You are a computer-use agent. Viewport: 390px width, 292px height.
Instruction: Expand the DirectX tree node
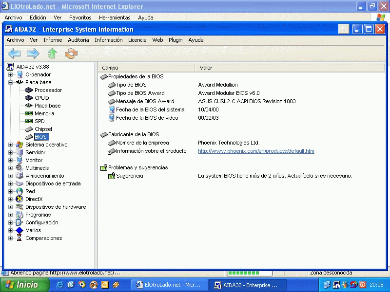click(10, 199)
